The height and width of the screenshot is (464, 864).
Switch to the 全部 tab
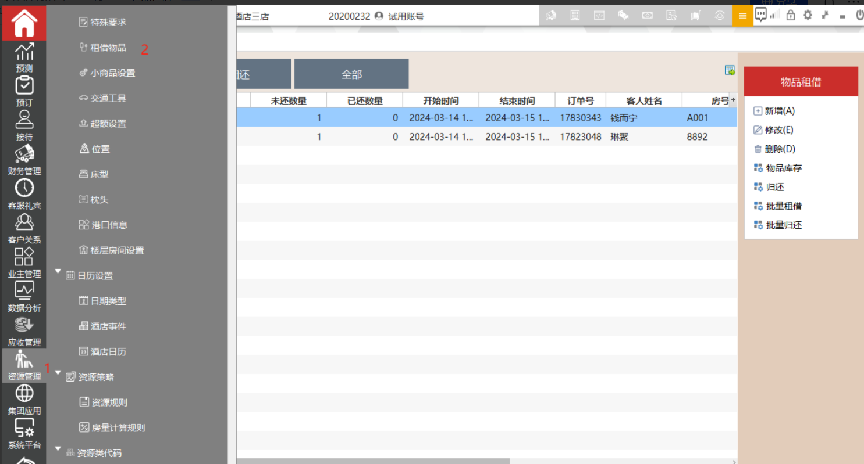tap(351, 74)
